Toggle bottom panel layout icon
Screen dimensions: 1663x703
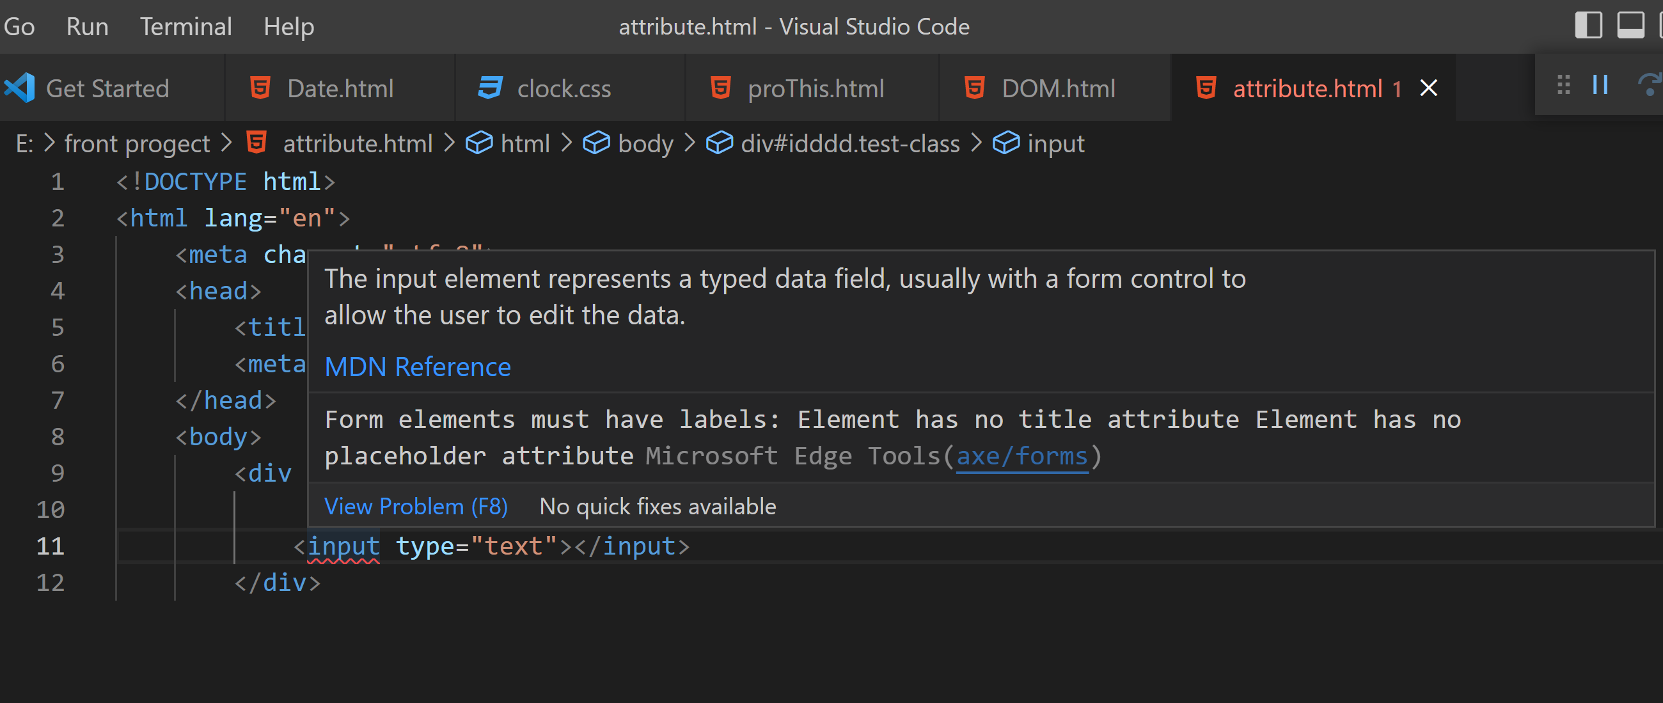1630,25
